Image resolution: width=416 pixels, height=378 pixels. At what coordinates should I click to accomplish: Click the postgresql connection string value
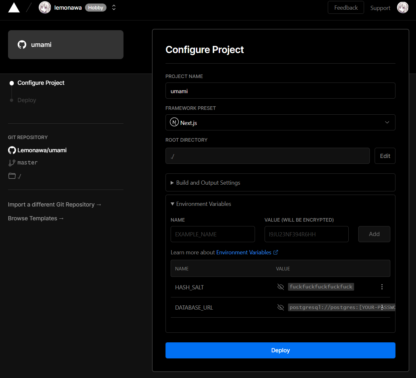coord(342,307)
